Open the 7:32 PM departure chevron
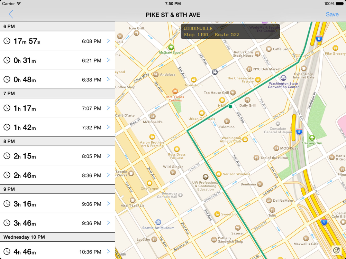Screen dimensions: 346x259 [x=108, y=127]
